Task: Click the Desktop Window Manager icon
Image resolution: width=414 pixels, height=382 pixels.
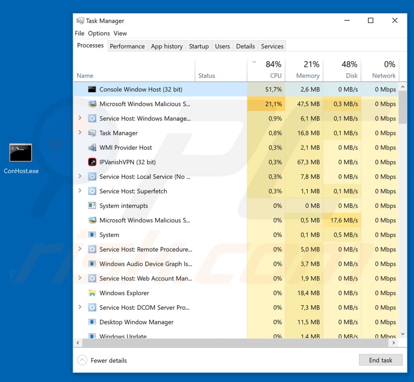Action: click(92, 322)
